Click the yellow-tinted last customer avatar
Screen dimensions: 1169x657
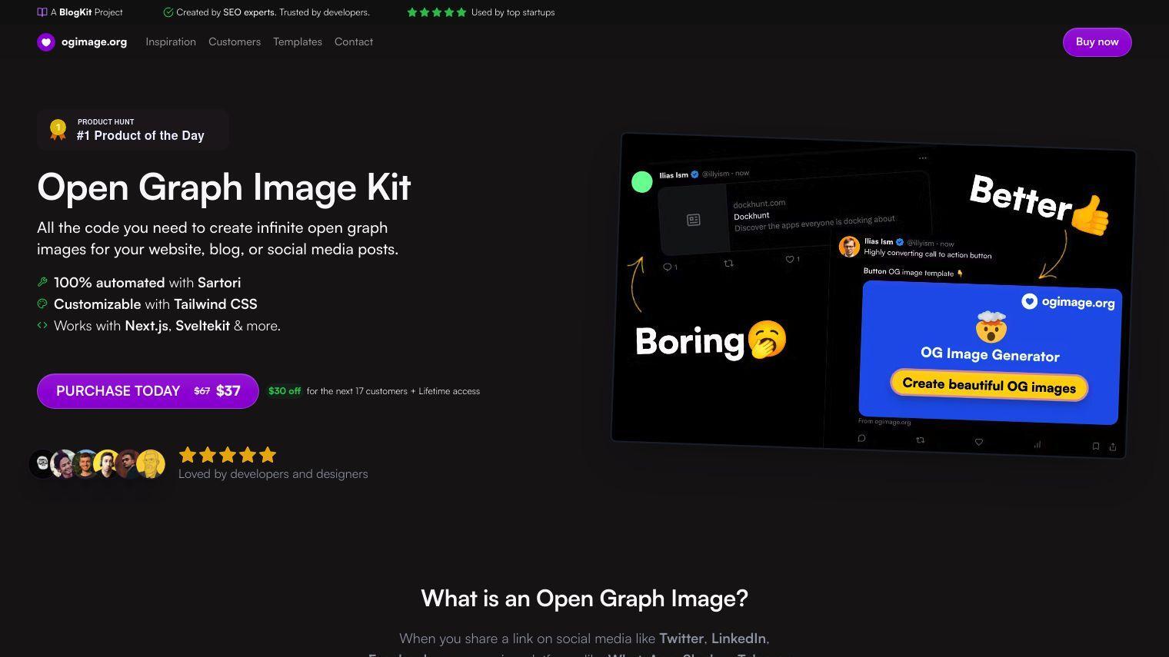tap(151, 463)
